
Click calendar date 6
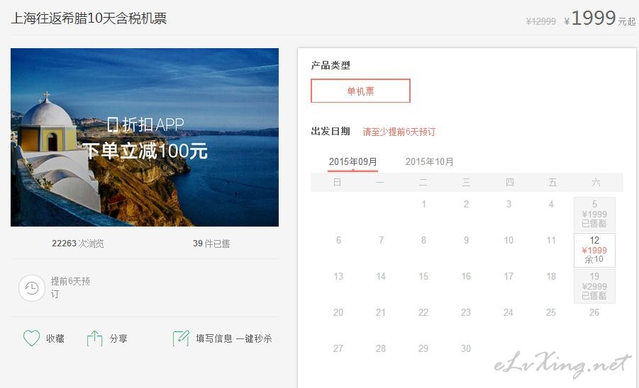338,240
